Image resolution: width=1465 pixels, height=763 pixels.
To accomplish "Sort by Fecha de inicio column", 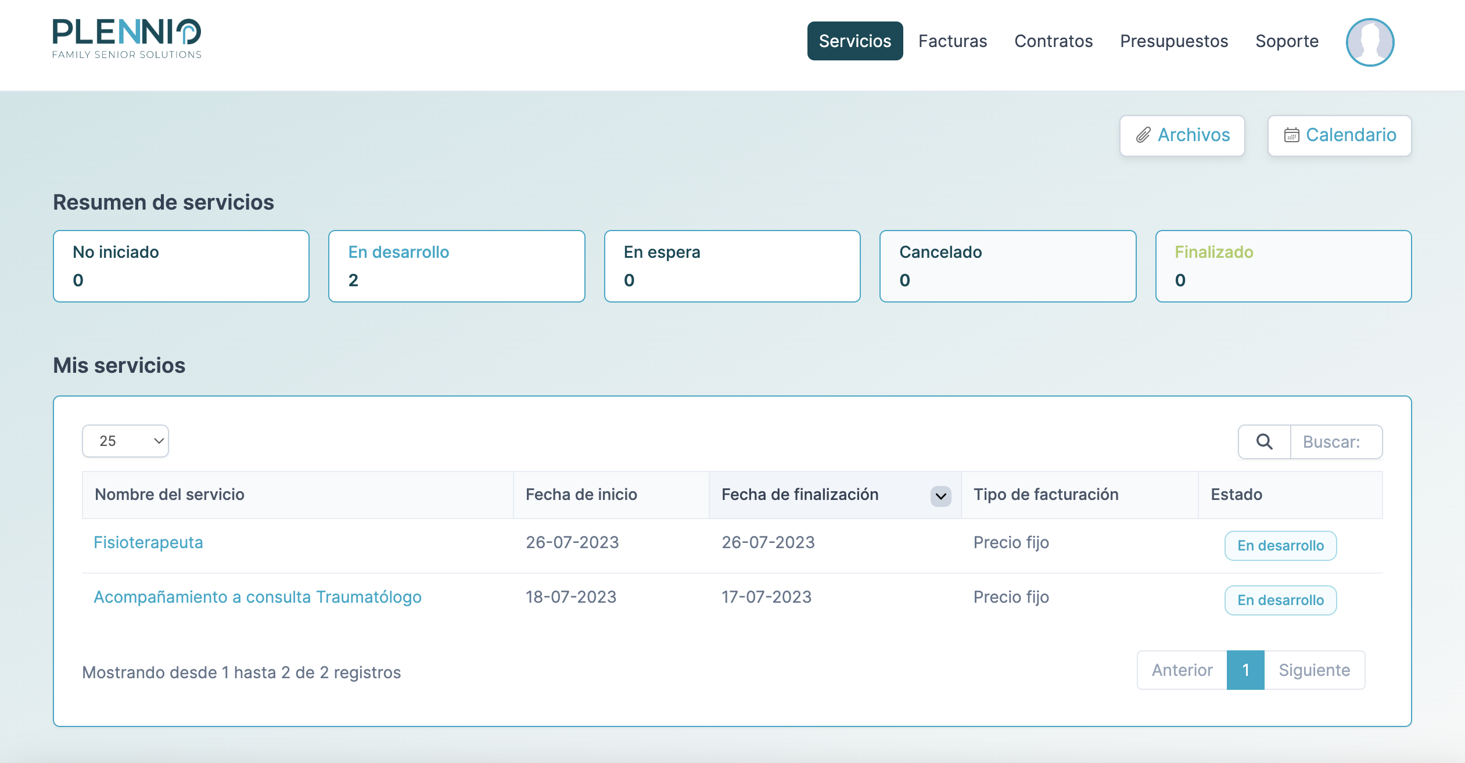I will coord(611,495).
